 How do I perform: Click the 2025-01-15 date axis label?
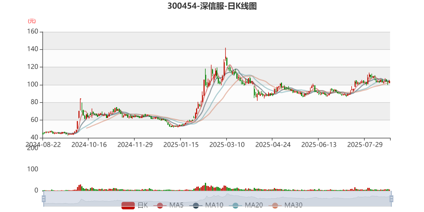181,145
